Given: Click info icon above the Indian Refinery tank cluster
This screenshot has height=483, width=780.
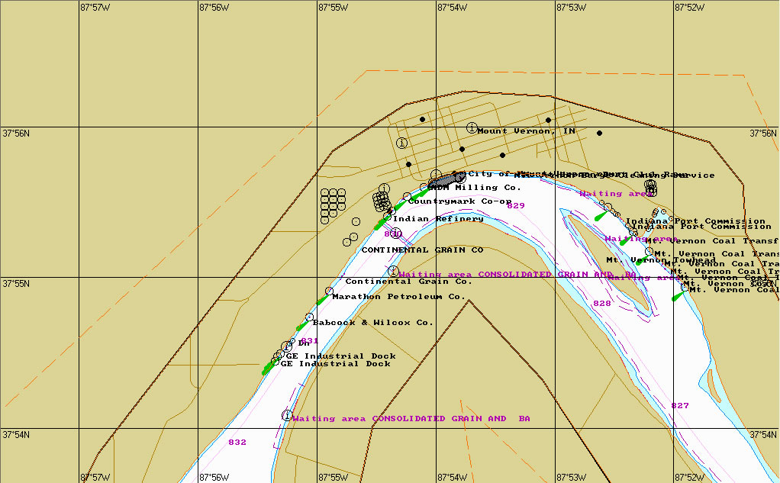Looking at the screenshot, I should click(384, 188).
